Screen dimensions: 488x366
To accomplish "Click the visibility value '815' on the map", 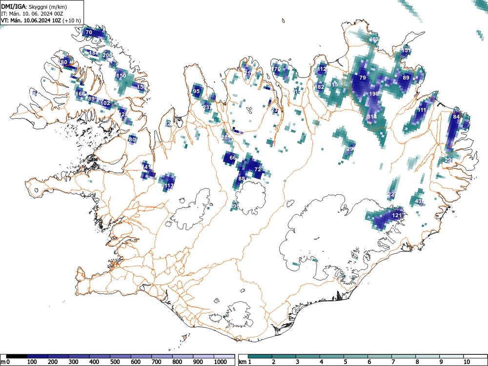I will [333, 84].
